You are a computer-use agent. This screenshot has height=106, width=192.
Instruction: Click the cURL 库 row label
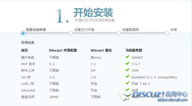pyautogui.click(x=27, y=84)
